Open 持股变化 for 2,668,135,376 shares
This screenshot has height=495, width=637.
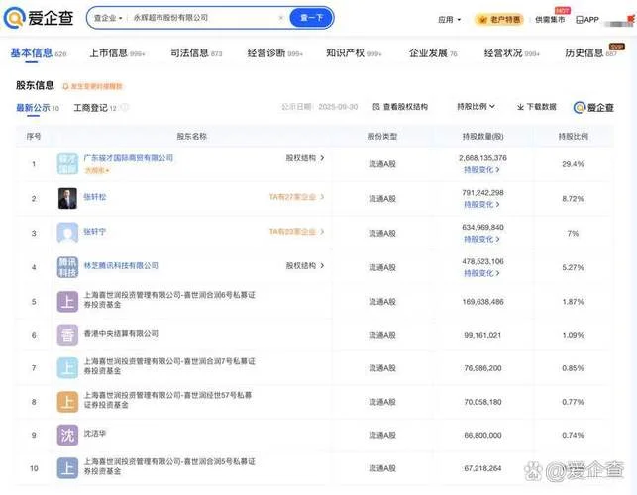[481, 169]
